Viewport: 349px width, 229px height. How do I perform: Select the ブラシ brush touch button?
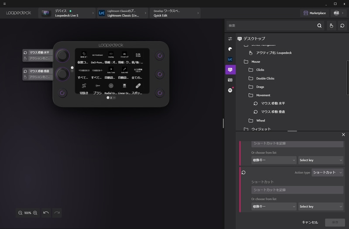[x=97, y=88]
